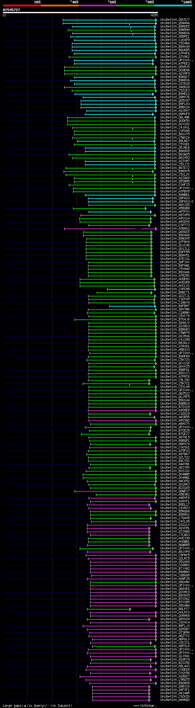Select hit label UniRef100_B8BCT1

click(175, 292)
